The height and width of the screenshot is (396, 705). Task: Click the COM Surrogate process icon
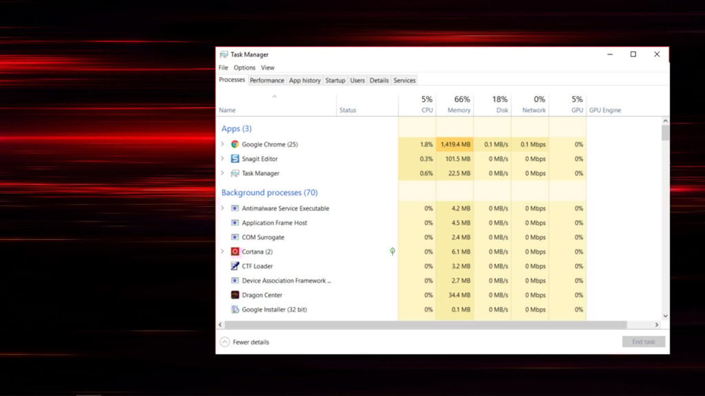tap(234, 237)
